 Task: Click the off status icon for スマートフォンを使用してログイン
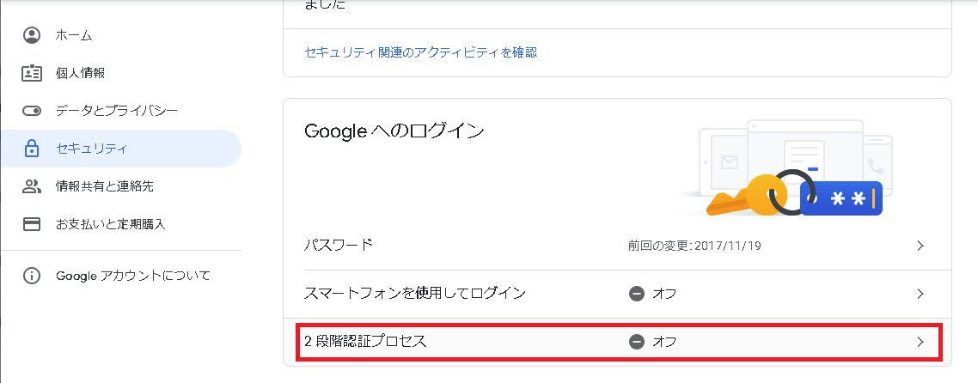point(636,294)
